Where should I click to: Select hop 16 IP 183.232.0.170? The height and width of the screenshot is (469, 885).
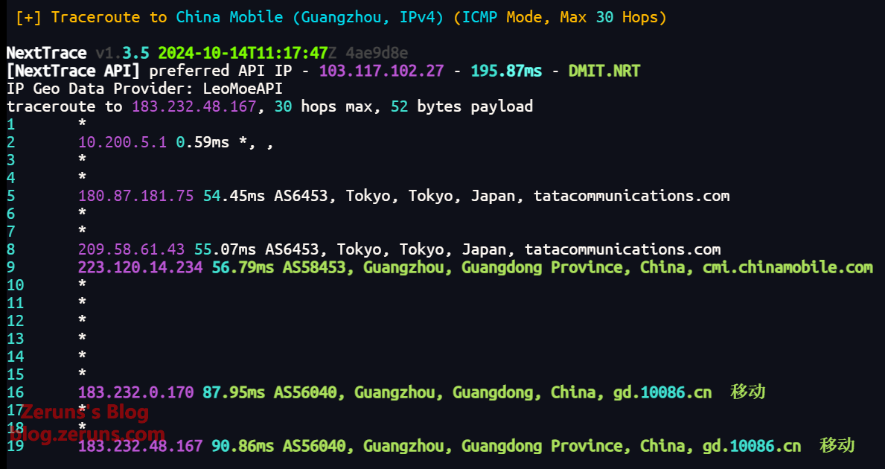(x=135, y=392)
